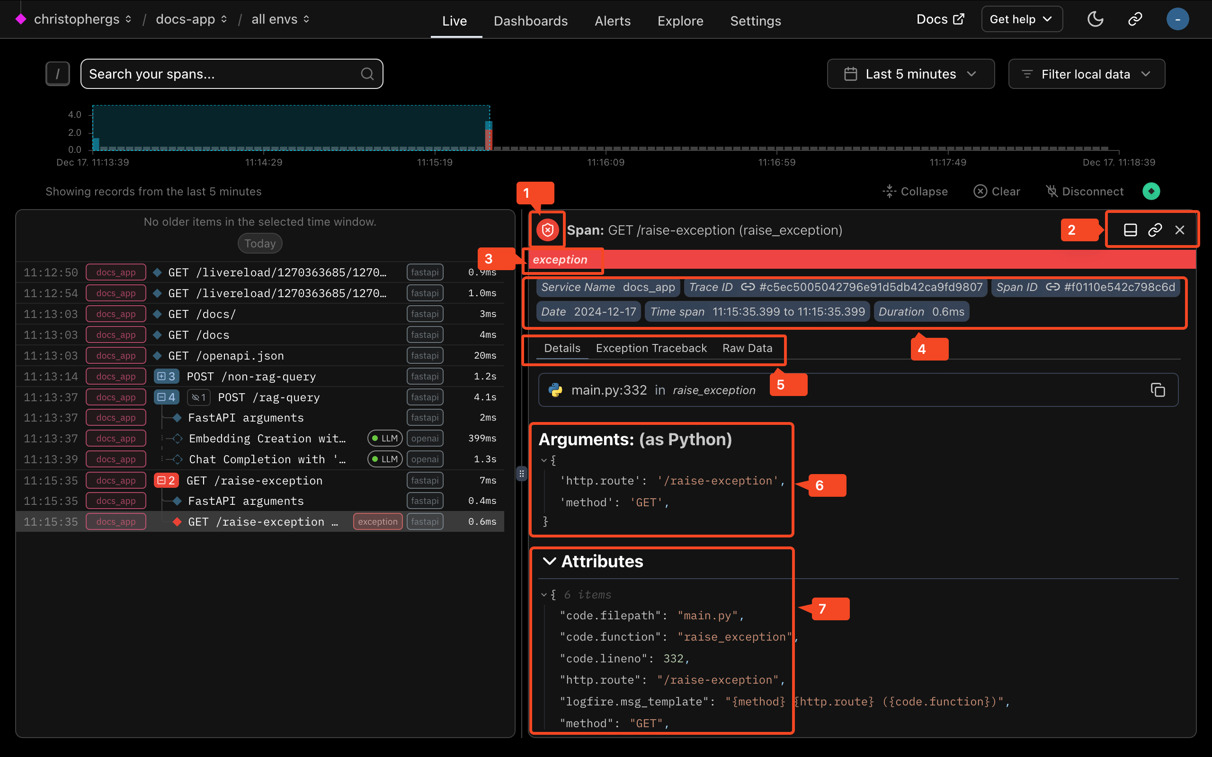The image size is (1212, 757).
Task: Click the red exception shield icon
Action: pos(547,230)
